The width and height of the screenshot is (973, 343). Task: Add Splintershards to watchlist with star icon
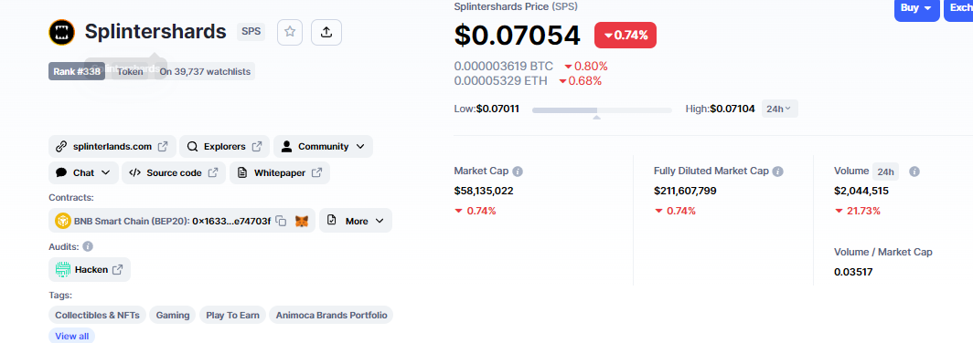pyautogui.click(x=290, y=32)
